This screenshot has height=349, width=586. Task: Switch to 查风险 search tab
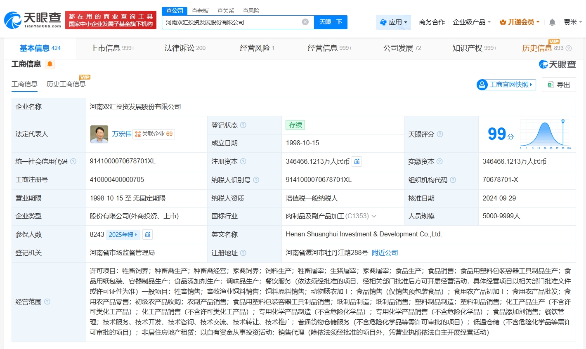(251, 11)
